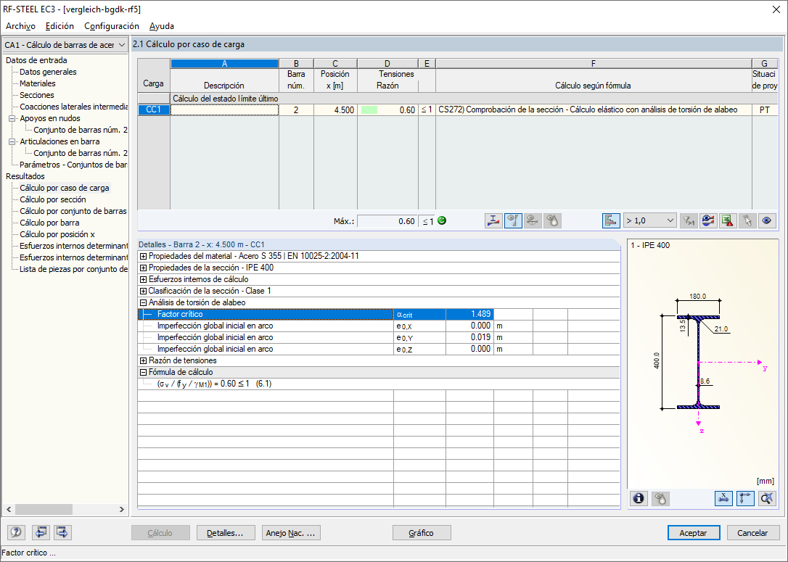Open the Configuración menu
The image size is (788, 562).
tap(112, 26)
